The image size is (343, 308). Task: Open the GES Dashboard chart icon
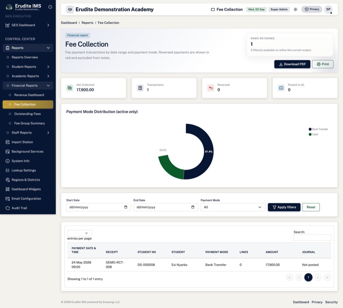tap(8, 25)
